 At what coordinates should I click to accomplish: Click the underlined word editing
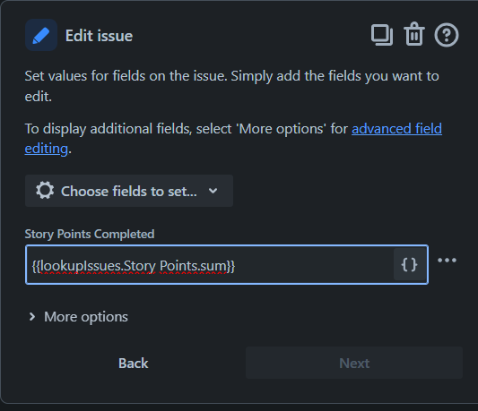tap(47, 149)
